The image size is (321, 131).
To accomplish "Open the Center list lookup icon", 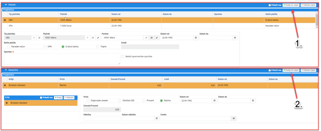I will pos(234,119).
